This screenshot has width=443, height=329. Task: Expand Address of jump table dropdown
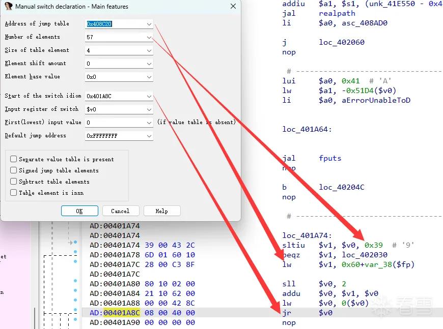pos(149,24)
